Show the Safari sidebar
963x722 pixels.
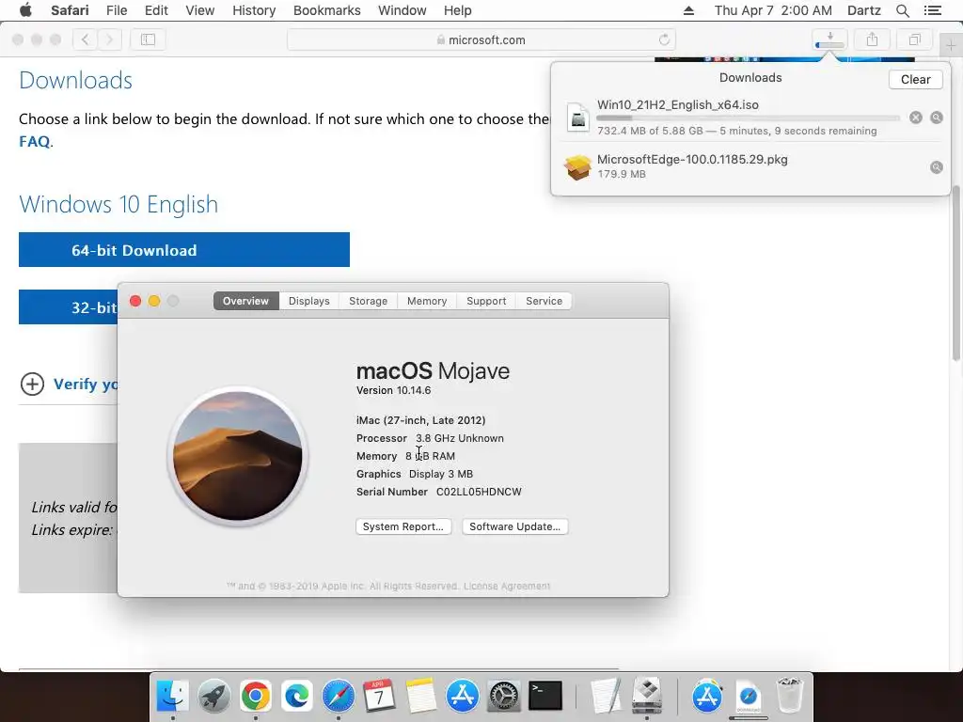point(148,39)
